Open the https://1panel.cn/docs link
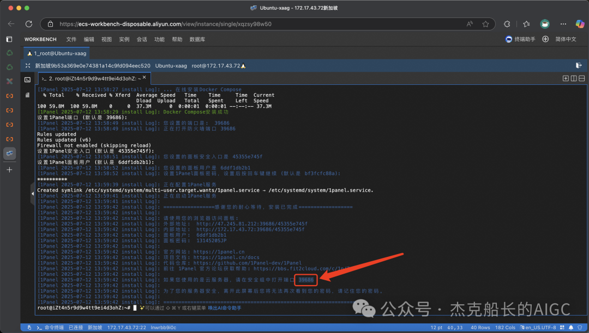This screenshot has height=333, width=589. point(226,258)
